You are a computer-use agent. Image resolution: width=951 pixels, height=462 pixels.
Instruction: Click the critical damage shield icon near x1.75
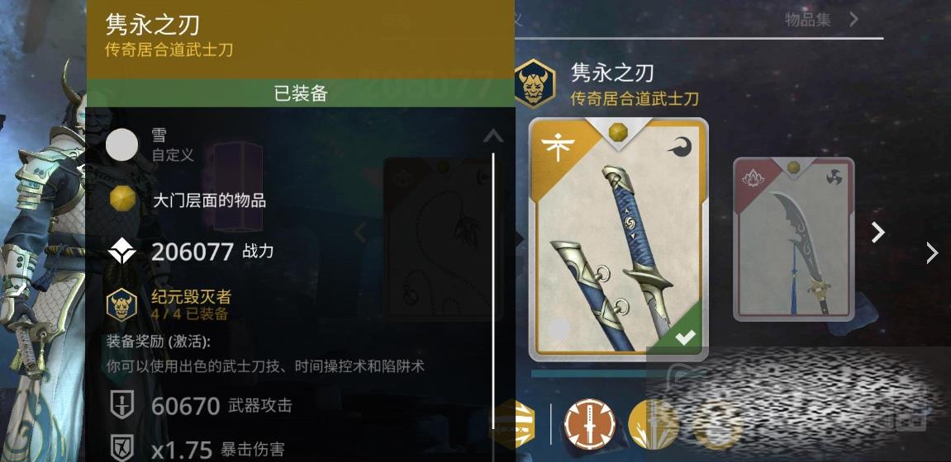pyautogui.click(x=122, y=448)
